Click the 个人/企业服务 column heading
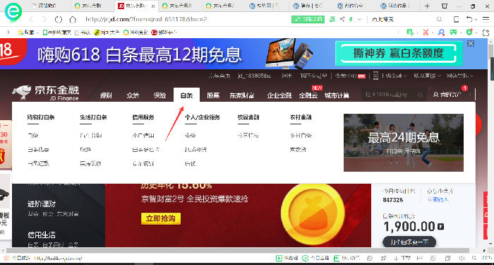Screen dimensions: 494x265 pos(203,117)
